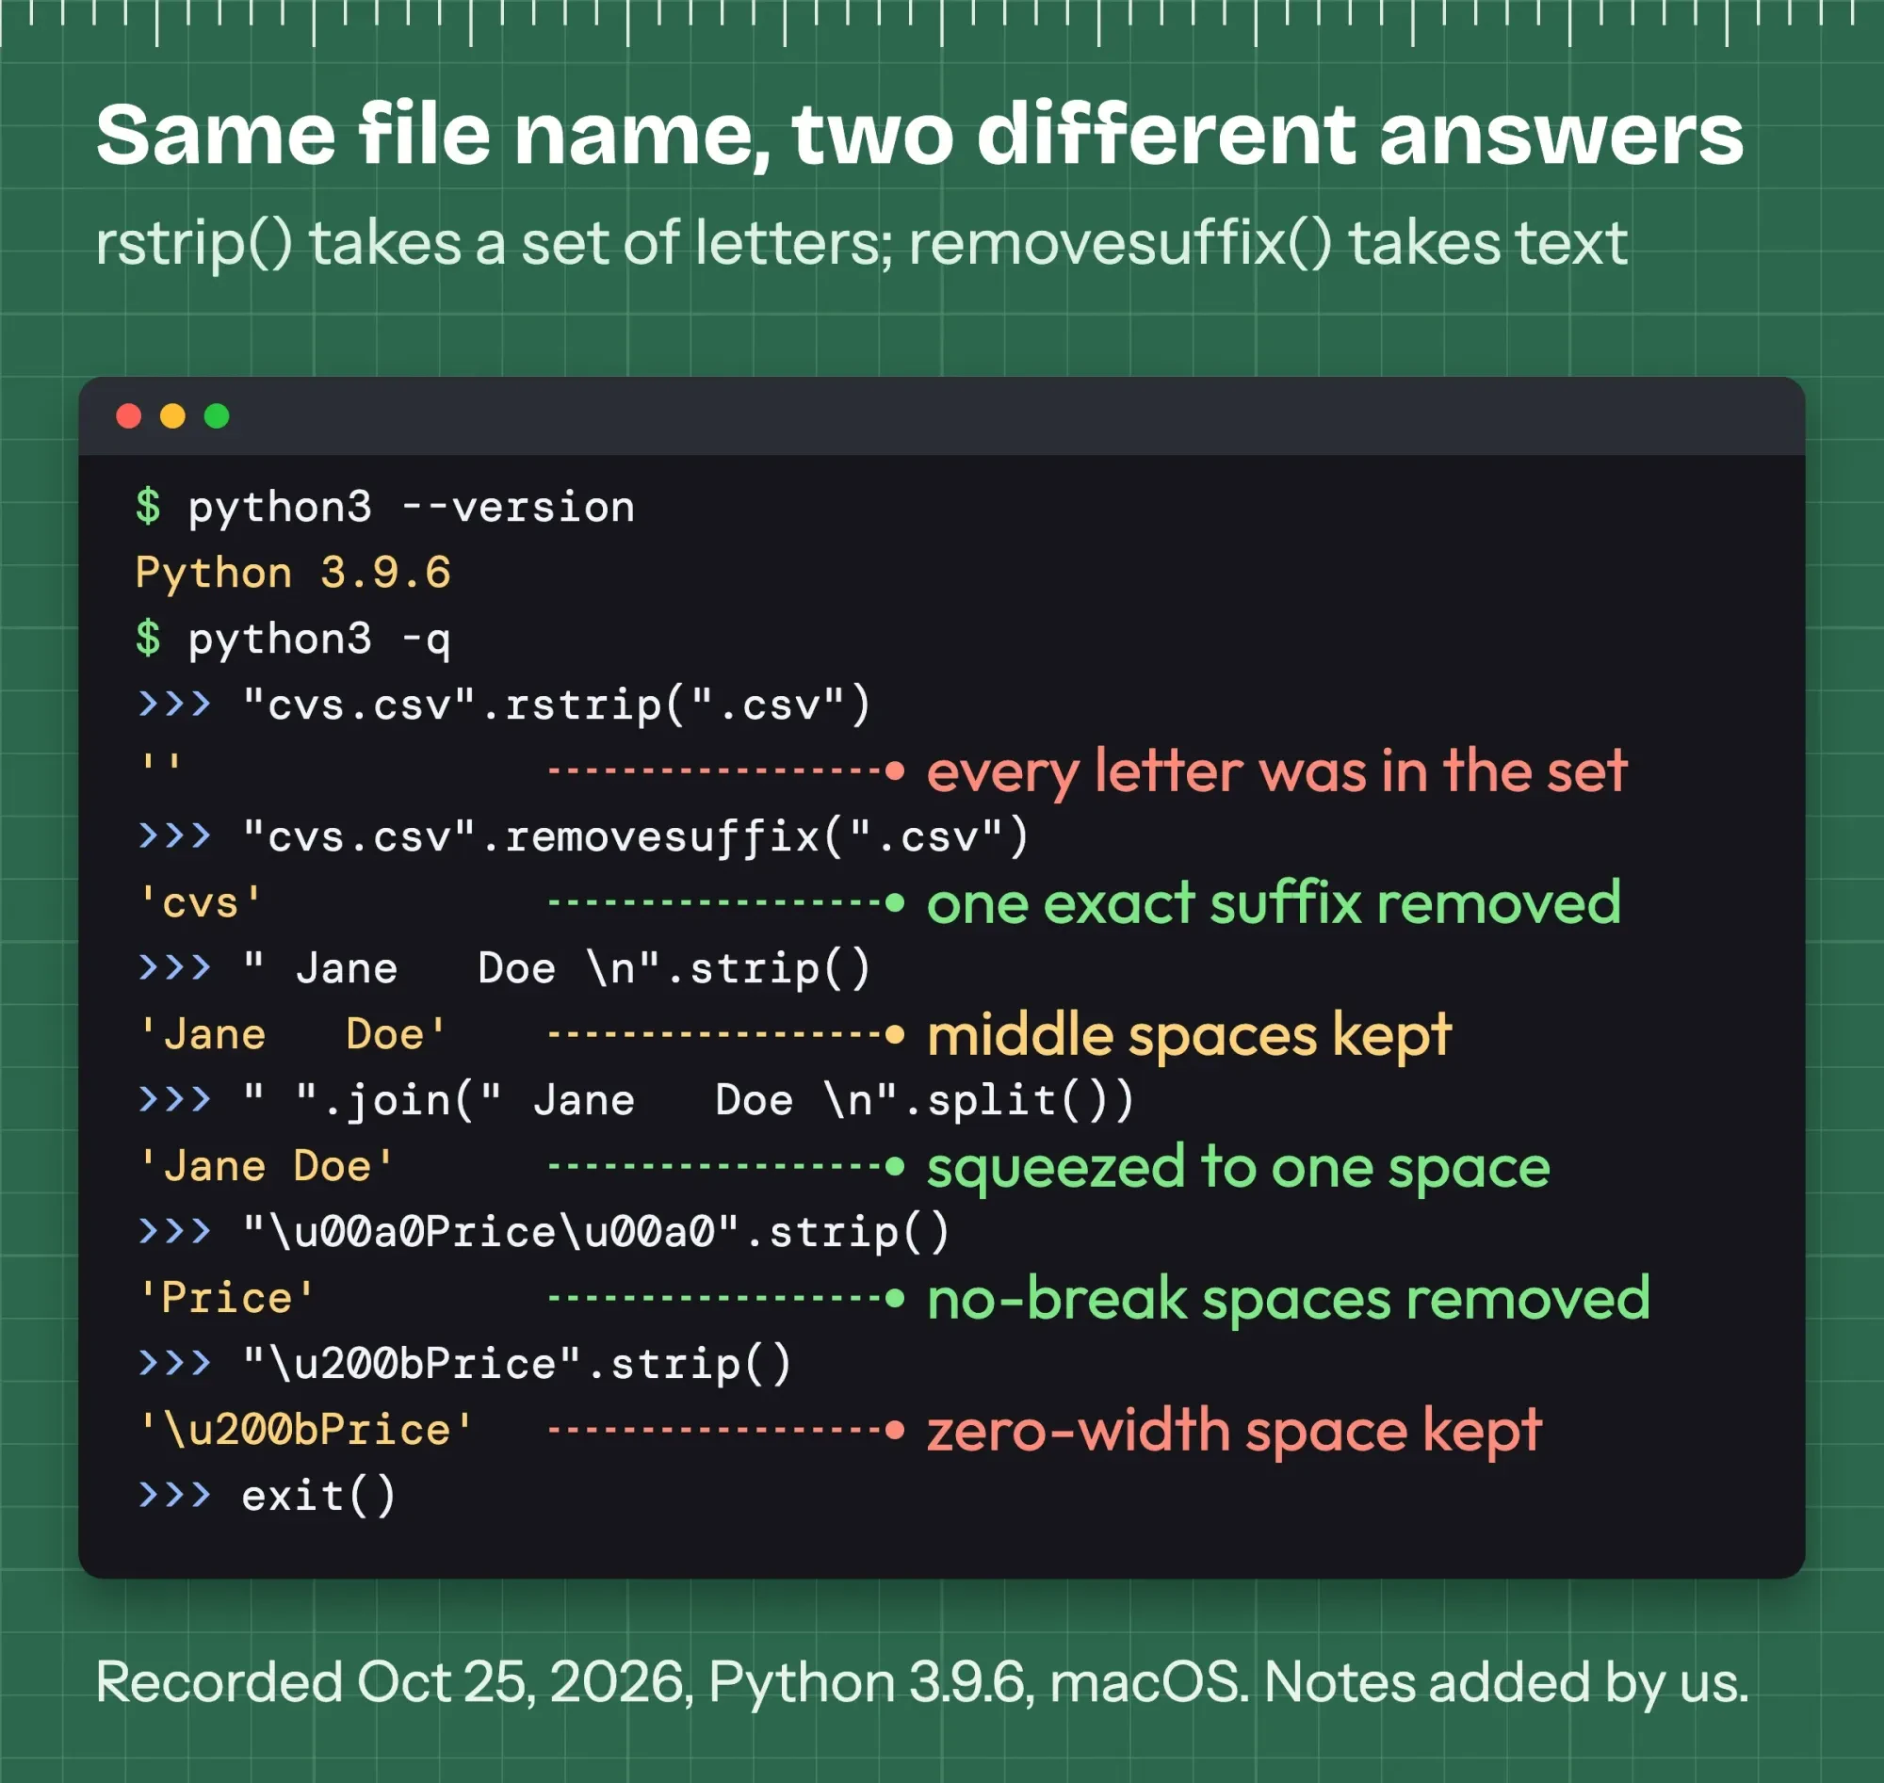Select the headline 'Same file name, two different answers'
This screenshot has height=1783, width=1884.
[919, 135]
